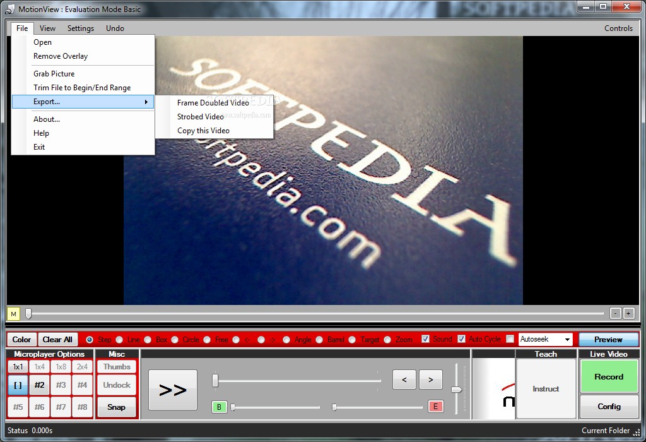Choose Frame Doubled Video export option

coord(214,103)
